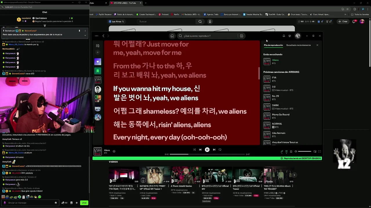The image size is (371, 208).
Task: Start YouTube voice search microphone
Action: point(210,21)
